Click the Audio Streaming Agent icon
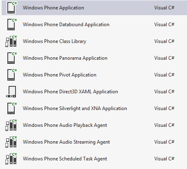The height and width of the screenshot is (169, 187). [x=11, y=142]
